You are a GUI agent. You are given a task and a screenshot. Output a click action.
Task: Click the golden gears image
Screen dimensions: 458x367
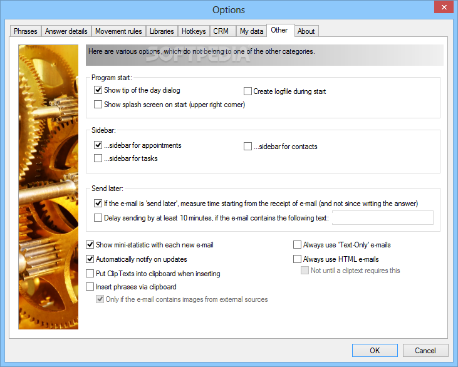48,187
